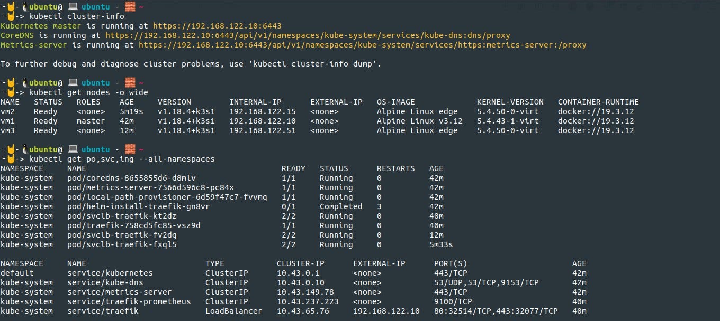
Task: Click ports '53/UDP,53/TCP,9153/TCP'
Action: tap(487, 282)
